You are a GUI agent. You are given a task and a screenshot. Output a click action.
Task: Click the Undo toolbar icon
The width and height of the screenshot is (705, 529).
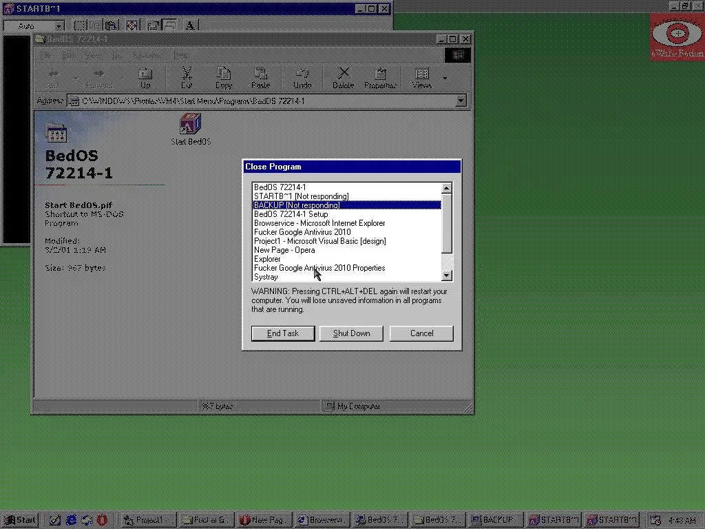(302, 79)
